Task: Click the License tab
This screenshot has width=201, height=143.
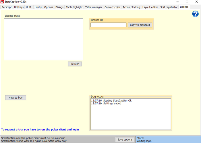Action: (184, 7)
